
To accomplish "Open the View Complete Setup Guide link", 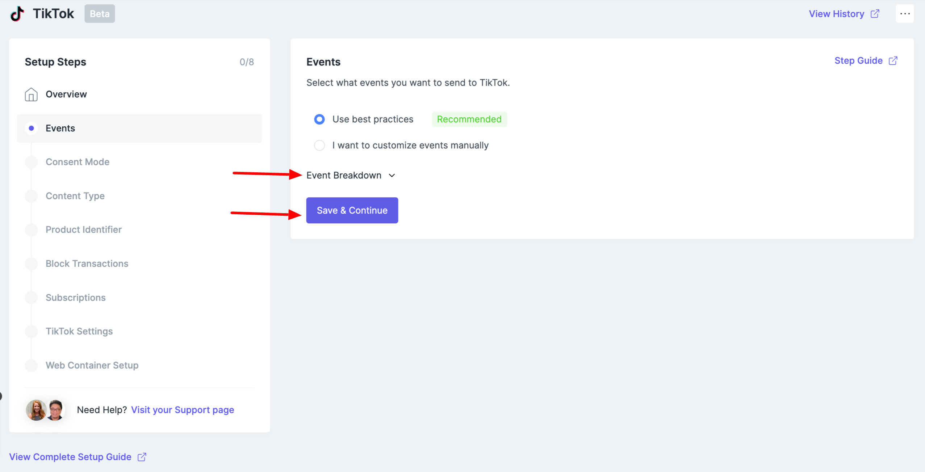I will [70, 457].
